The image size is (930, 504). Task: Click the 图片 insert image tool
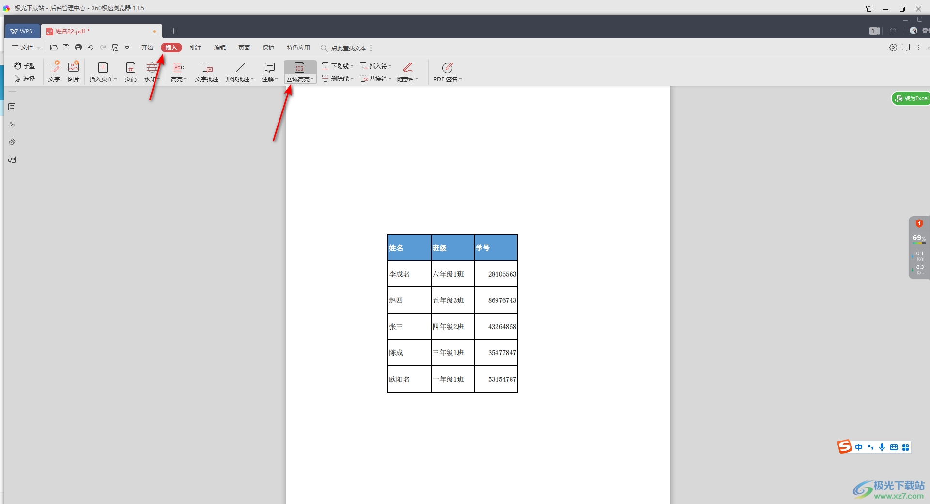[74, 72]
